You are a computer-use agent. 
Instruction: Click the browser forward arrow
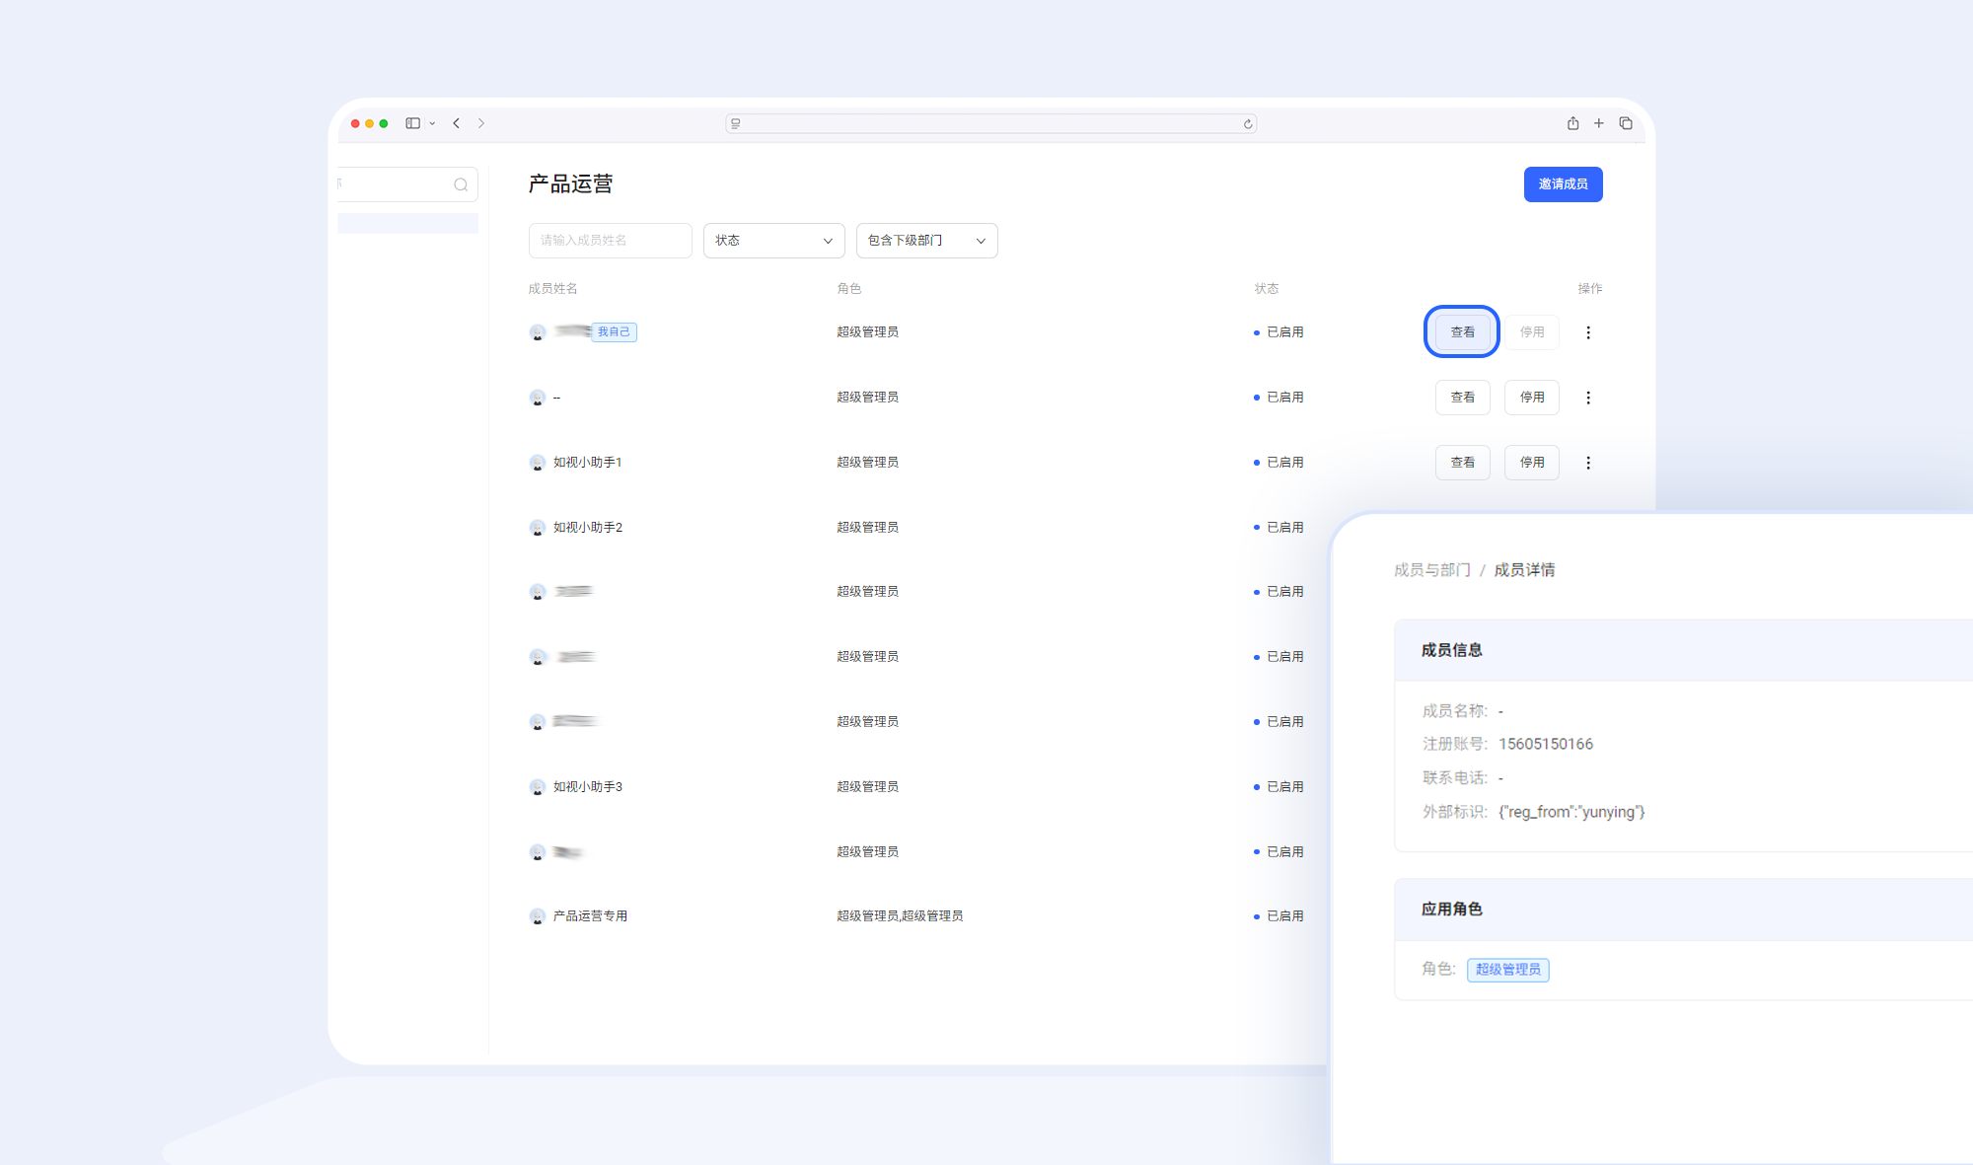click(481, 123)
